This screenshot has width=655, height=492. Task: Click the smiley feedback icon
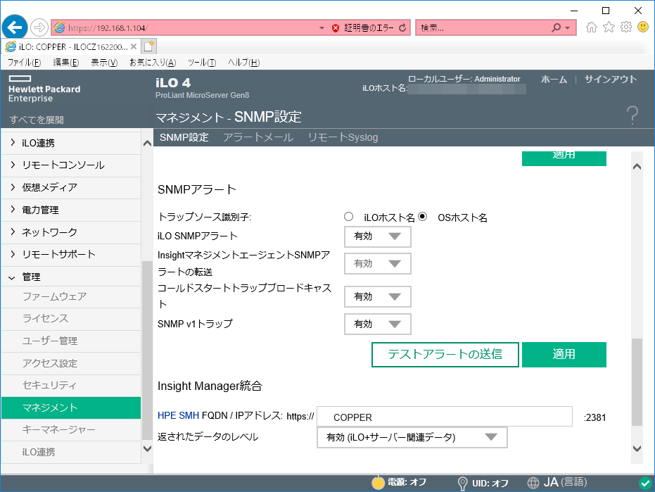[x=643, y=27]
